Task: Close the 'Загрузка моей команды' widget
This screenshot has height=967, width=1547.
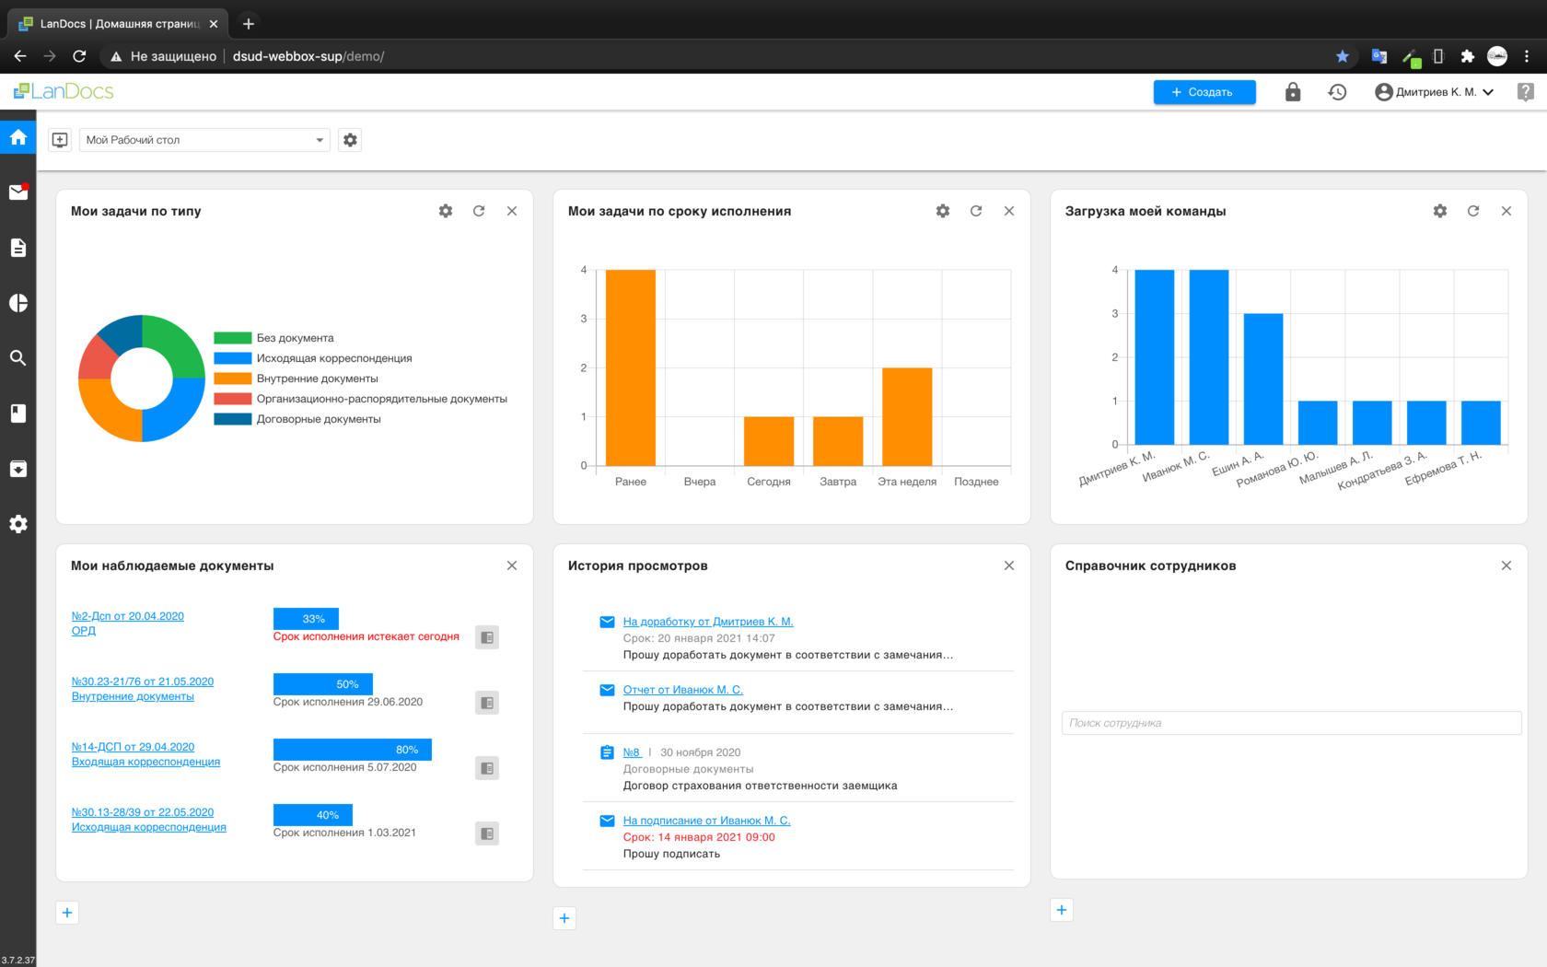Action: click(x=1506, y=211)
